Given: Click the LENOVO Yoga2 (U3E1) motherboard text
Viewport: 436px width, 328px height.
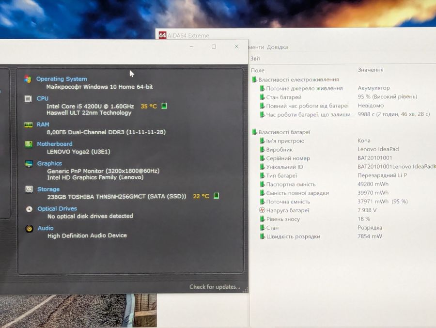Looking at the screenshot, I should (78, 152).
